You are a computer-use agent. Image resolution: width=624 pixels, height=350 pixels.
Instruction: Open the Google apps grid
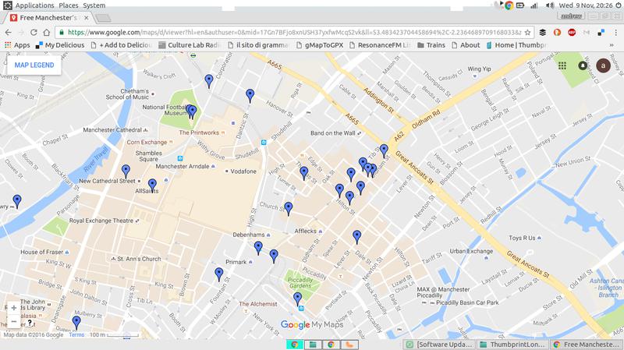click(x=562, y=65)
